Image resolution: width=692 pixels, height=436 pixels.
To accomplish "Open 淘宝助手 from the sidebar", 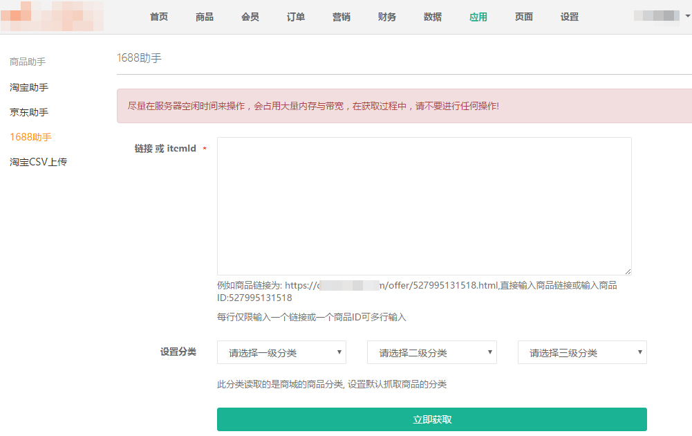I will (29, 87).
